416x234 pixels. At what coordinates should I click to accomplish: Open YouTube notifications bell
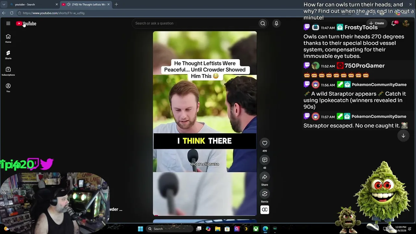(394, 23)
